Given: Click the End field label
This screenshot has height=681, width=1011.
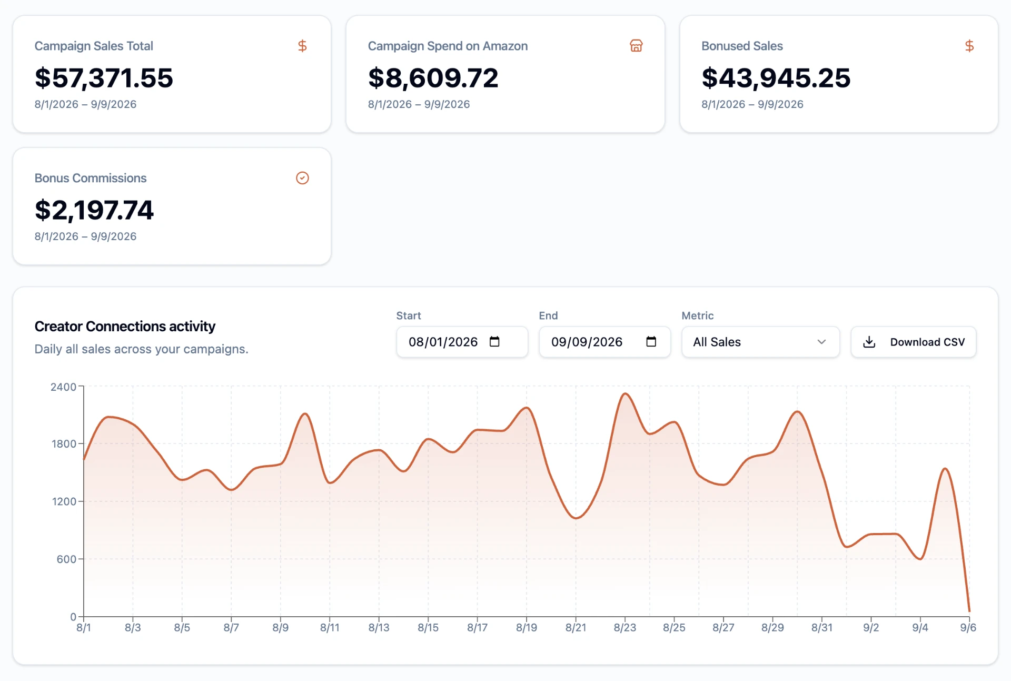Looking at the screenshot, I should [548, 315].
